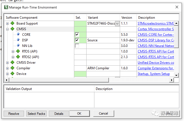Image resolution: width=184 pixels, height=121 pixels.
Task: Open the Startup, System Setup link
Action: tap(154, 74)
